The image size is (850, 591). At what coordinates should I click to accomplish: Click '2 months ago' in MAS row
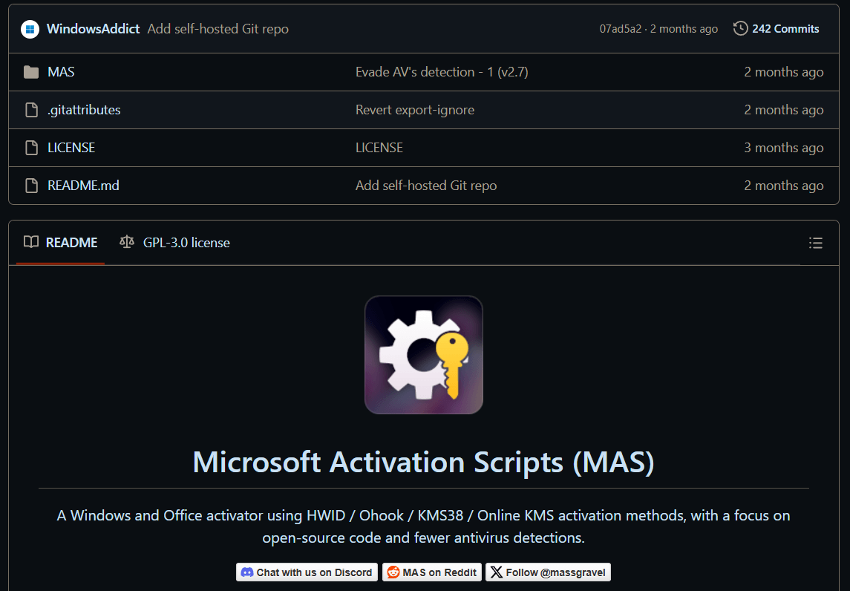(783, 72)
